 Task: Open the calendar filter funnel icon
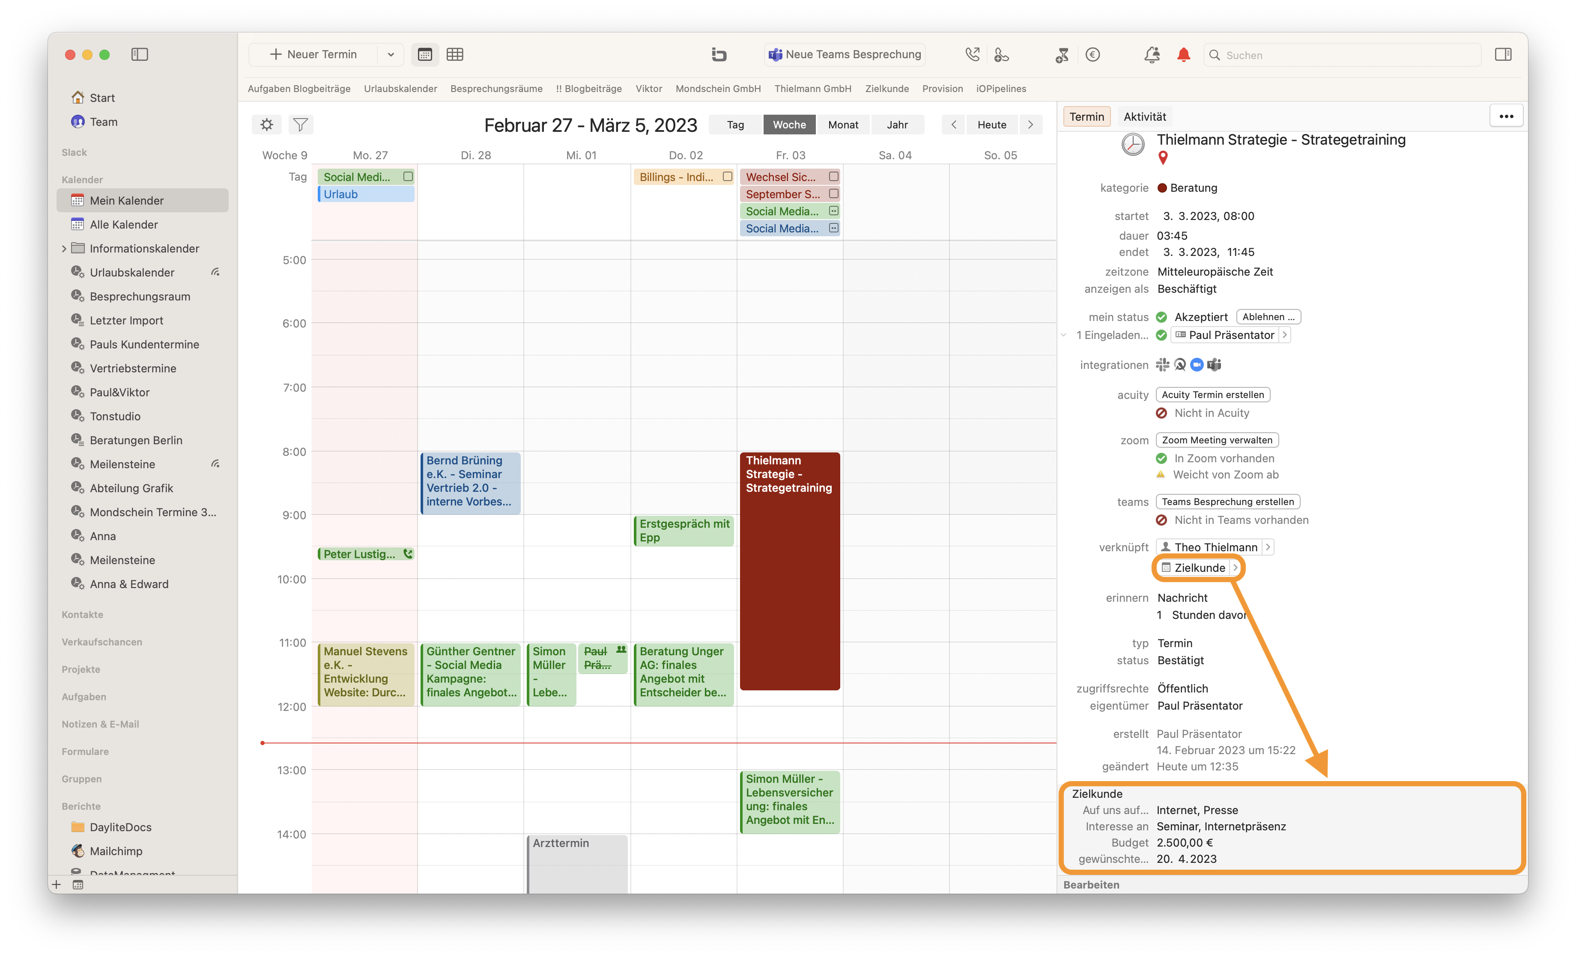tap(300, 124)
